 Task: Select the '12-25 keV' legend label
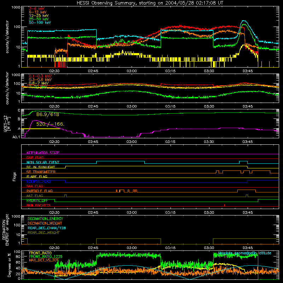coord(39,16)
